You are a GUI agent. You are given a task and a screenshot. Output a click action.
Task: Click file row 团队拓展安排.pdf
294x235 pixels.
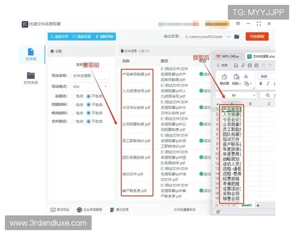click(x=136, y=158)
